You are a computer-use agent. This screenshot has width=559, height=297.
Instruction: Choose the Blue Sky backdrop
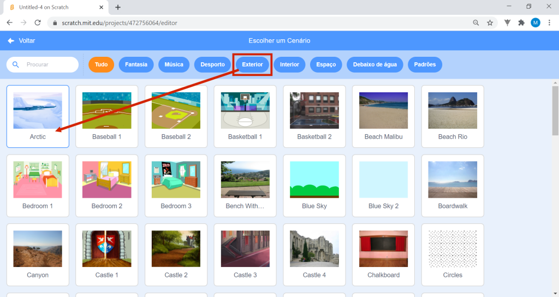314,186
